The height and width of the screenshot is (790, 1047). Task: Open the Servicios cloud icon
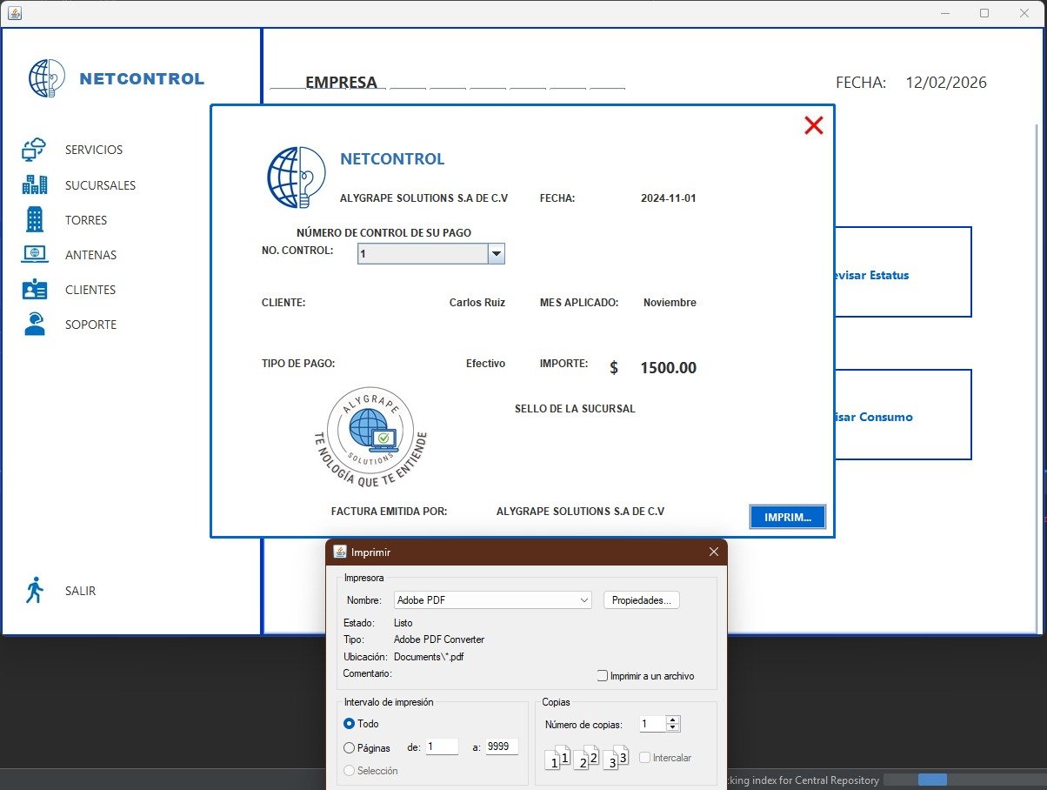[34, 150]
